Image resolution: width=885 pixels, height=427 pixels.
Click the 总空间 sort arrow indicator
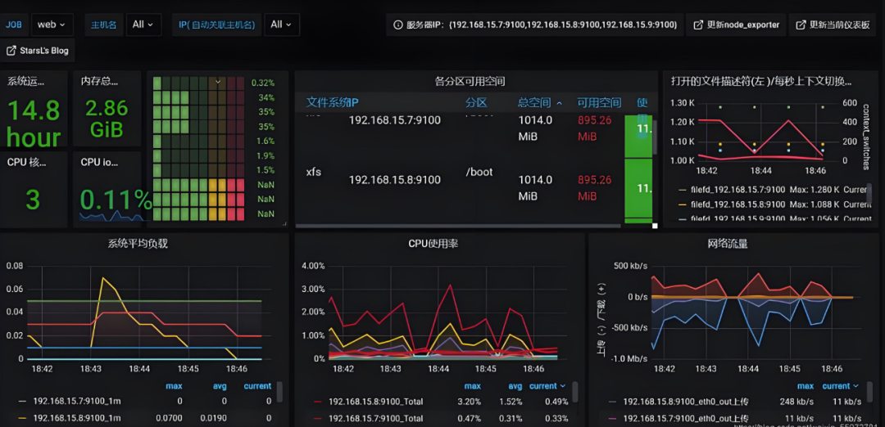pos(560,104)
